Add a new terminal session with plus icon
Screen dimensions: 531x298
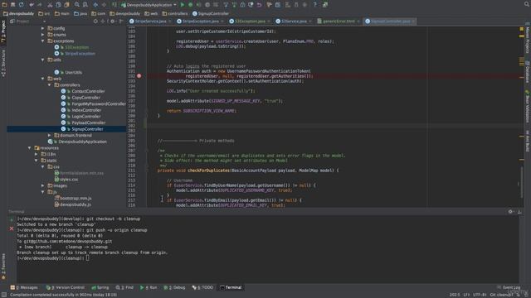(x=12, y=219)
